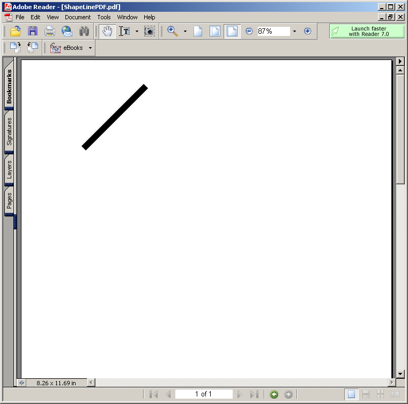Activate the Snapshot camera tool
This screenshot has width=408, height=404.
[x=150, y=31]
